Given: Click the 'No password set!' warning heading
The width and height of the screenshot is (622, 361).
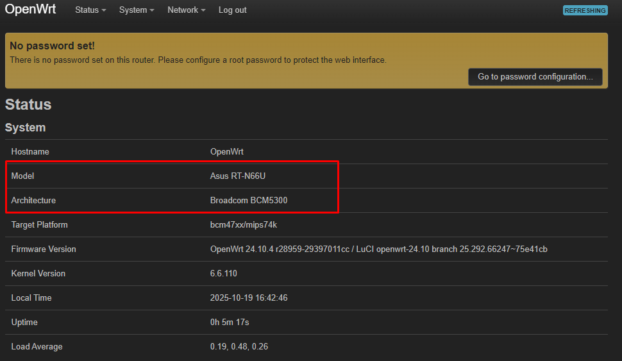Looking at the screenshot, I should pyautogui.click(x=52, y=46).
